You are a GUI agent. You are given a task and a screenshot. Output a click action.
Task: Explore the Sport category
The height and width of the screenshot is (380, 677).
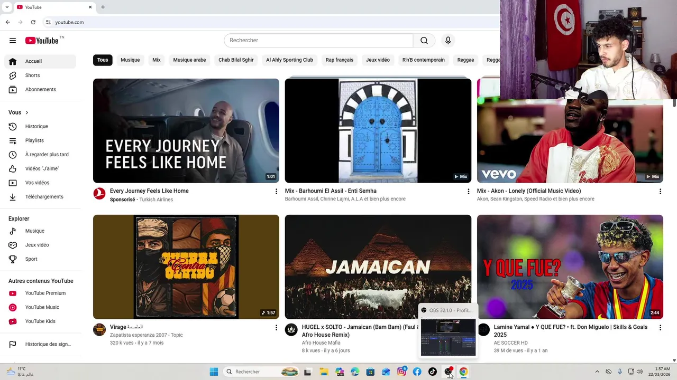(x=40, y=259)
